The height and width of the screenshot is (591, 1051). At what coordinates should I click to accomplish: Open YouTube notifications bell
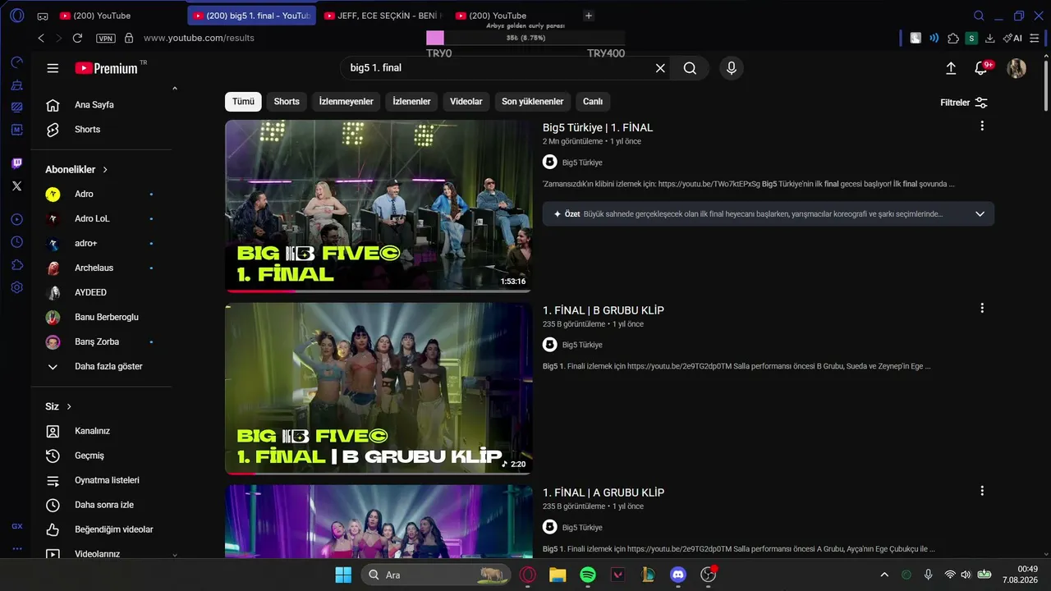click(x=980, y=68)
